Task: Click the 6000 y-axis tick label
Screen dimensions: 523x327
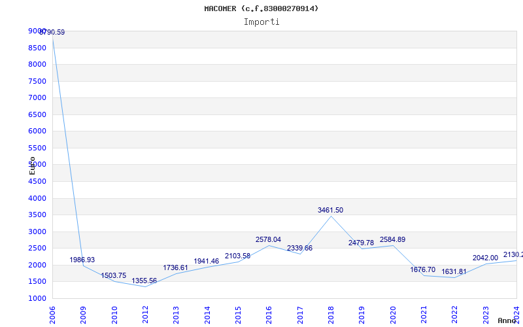Action: pyautogui.click(x=37, y=131)
